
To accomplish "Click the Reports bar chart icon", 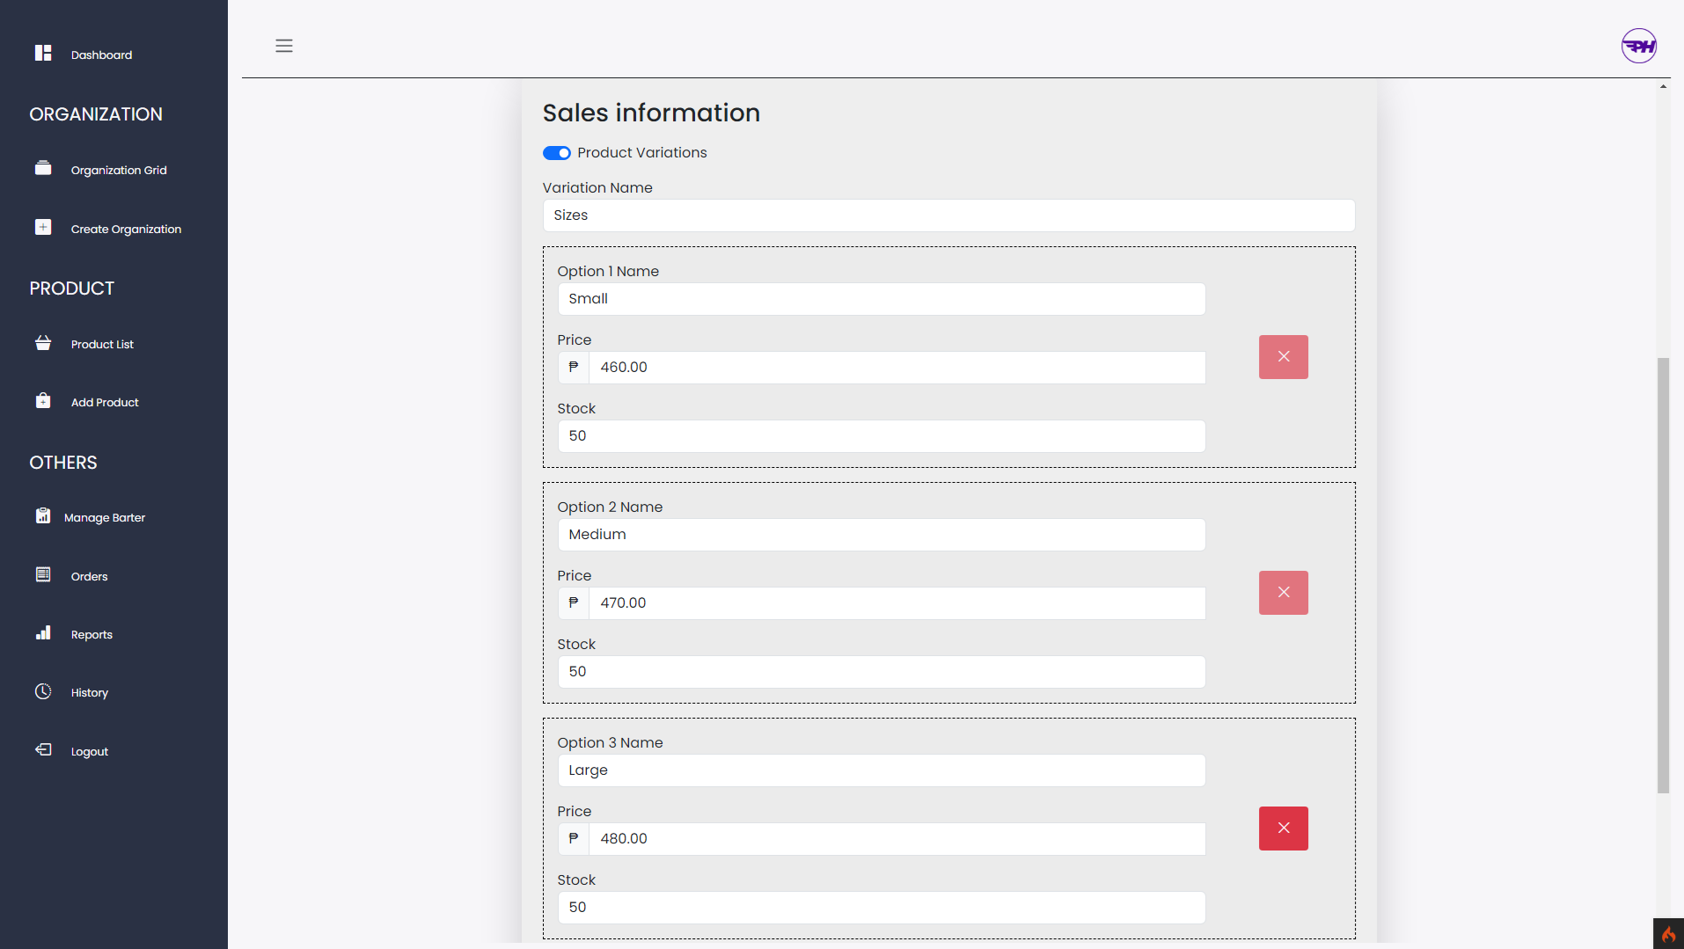I will point(43,633).
